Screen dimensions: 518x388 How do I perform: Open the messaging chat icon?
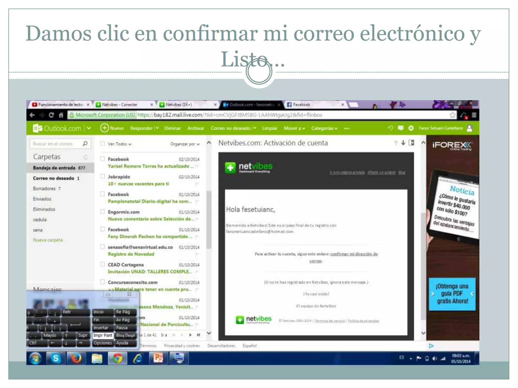point(401,128)
